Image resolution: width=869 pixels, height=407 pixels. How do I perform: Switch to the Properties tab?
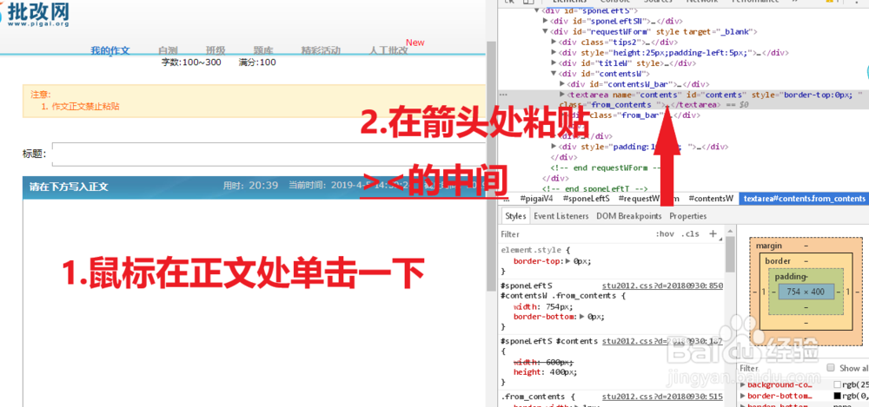pos(687,216)
